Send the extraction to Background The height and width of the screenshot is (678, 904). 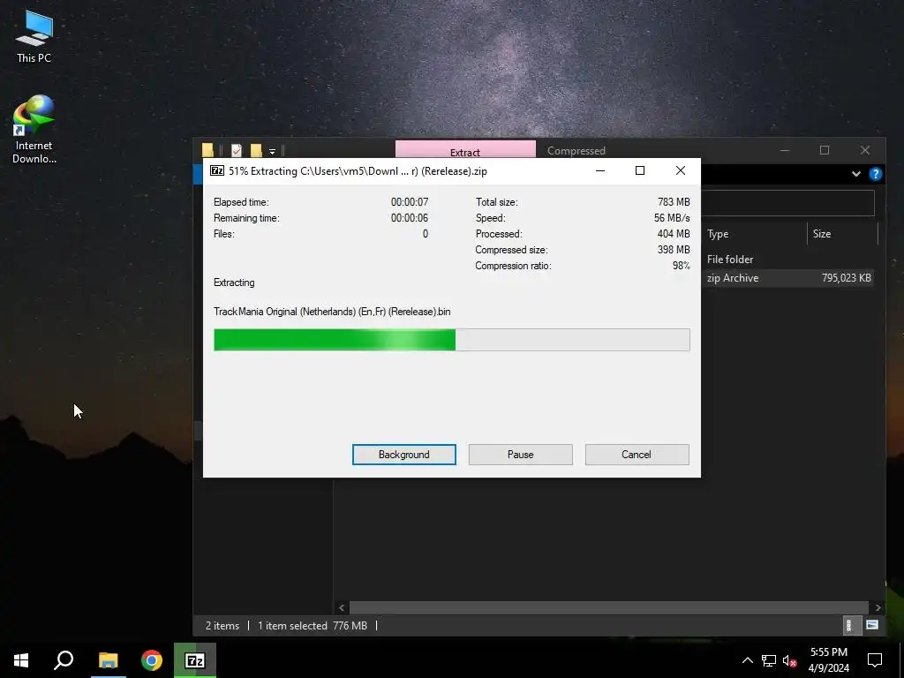click(x=404, y=455)
